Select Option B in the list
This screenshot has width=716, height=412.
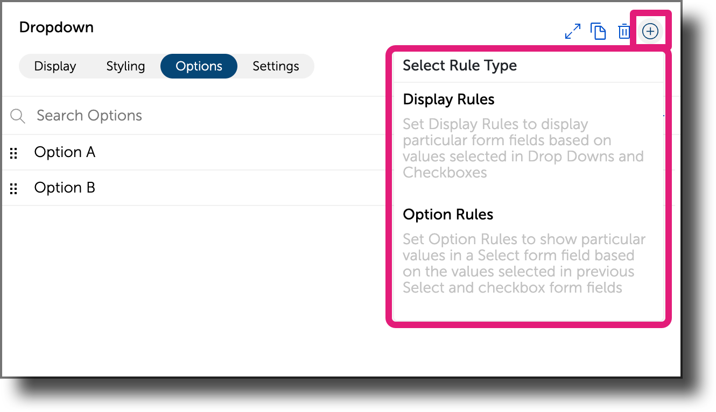64,188
